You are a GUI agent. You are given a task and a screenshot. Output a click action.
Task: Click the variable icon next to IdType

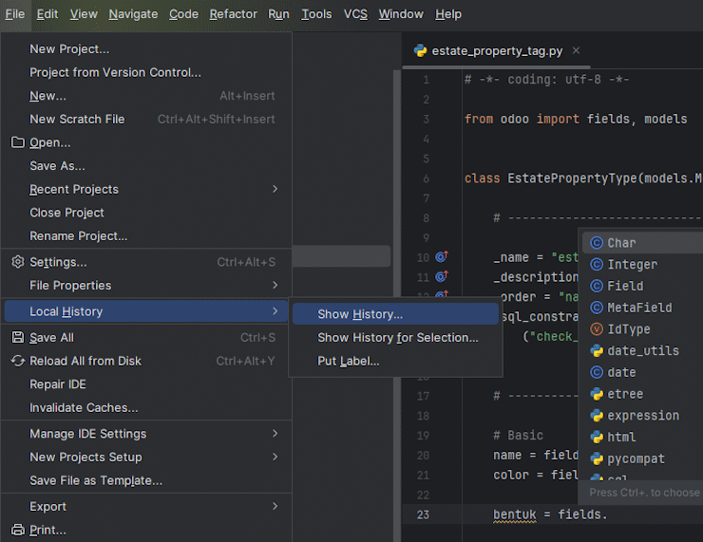(x=597, y=329)
